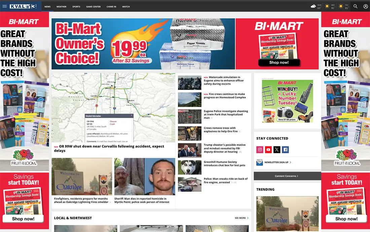
Task: Expand Content Concerns bar
Action: tap(287, 176)
